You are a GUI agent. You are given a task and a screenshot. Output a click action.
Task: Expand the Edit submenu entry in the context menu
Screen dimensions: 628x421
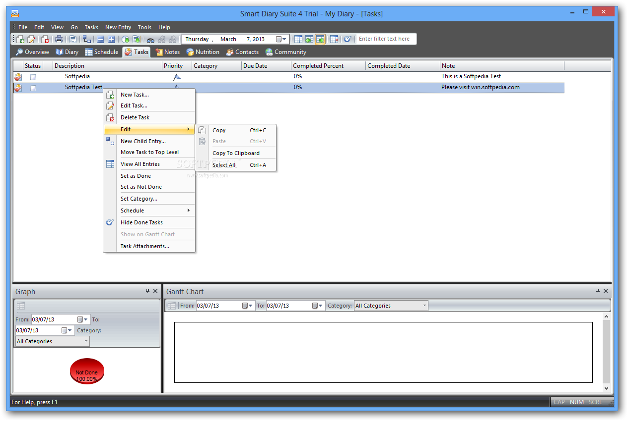149,129
